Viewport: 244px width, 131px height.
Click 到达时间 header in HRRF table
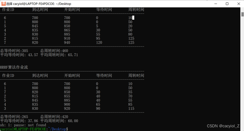(x=40, y=76)
